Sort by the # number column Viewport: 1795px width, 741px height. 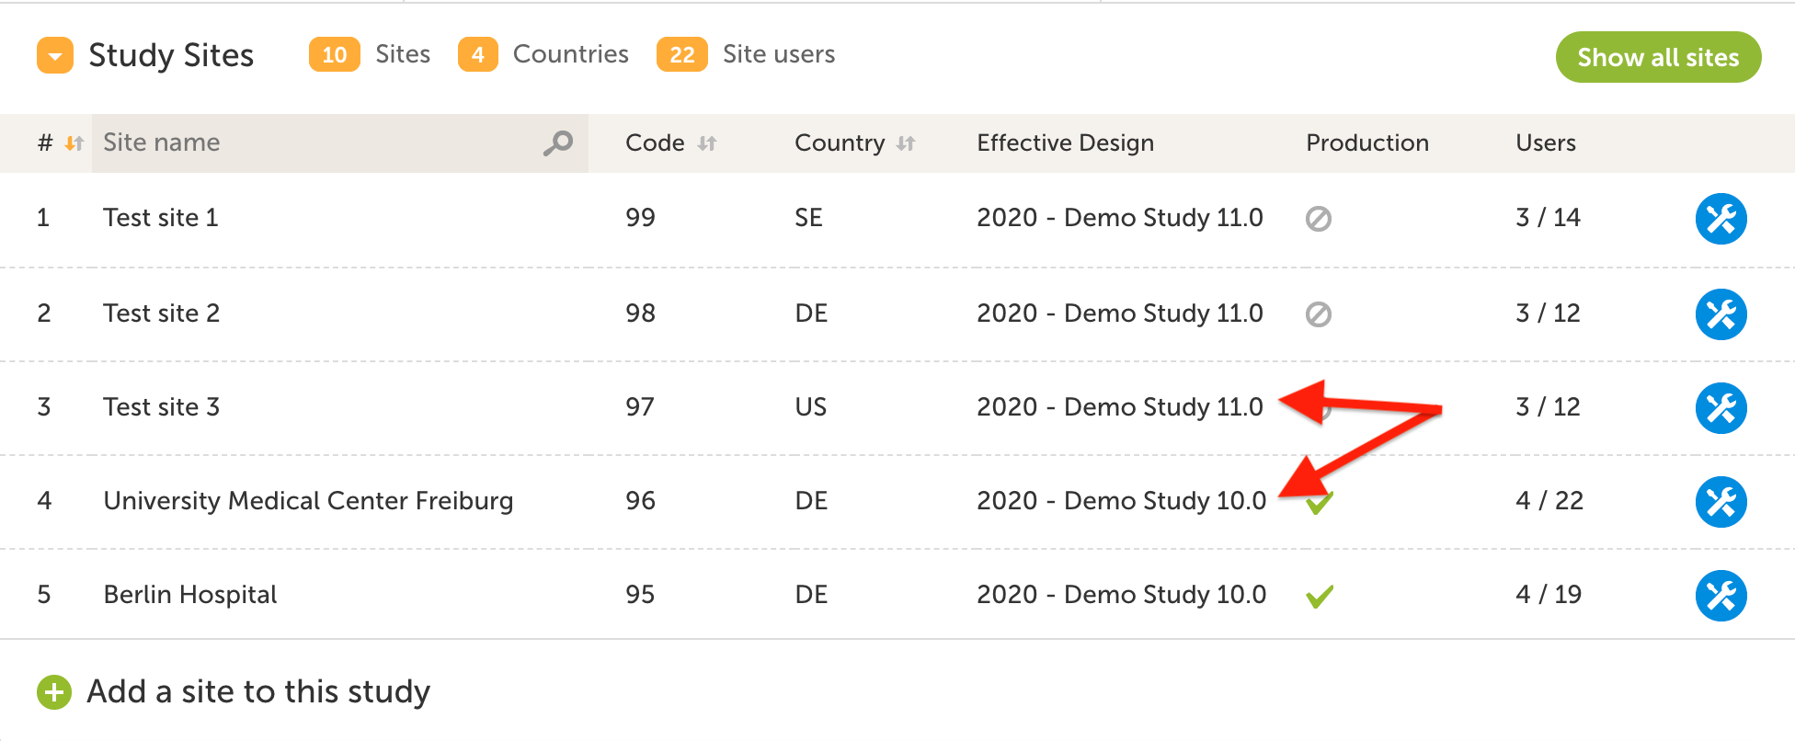tap(74, 143)
